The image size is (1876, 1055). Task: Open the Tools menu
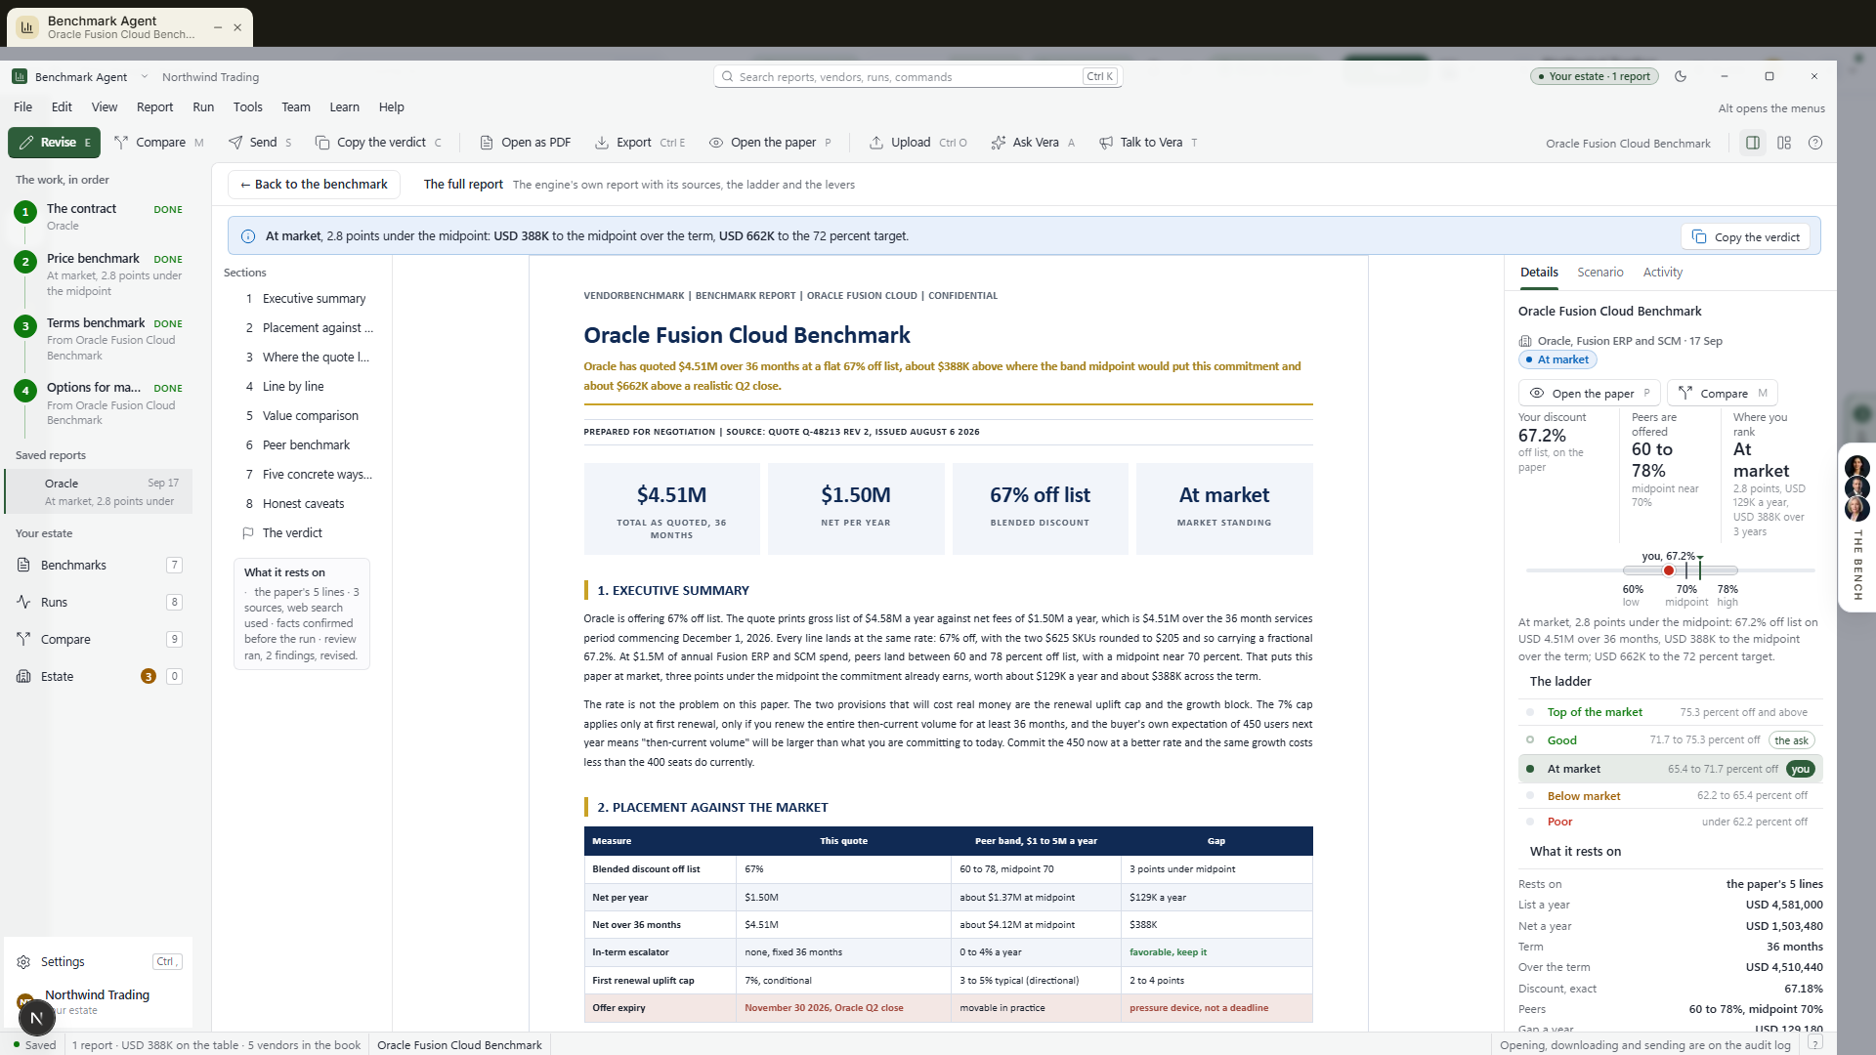click(247, 107)
